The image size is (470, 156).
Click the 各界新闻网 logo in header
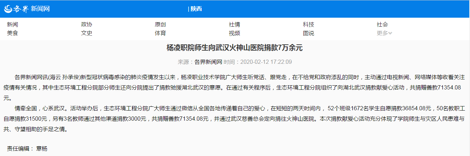pos(27,9)
